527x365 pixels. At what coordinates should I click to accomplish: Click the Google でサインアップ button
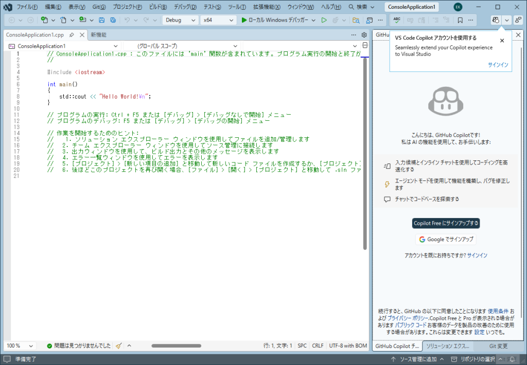[x=446, y=240]
